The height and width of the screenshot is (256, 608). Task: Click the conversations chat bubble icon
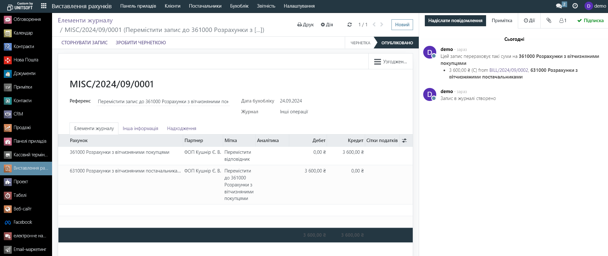pos(559,6)
